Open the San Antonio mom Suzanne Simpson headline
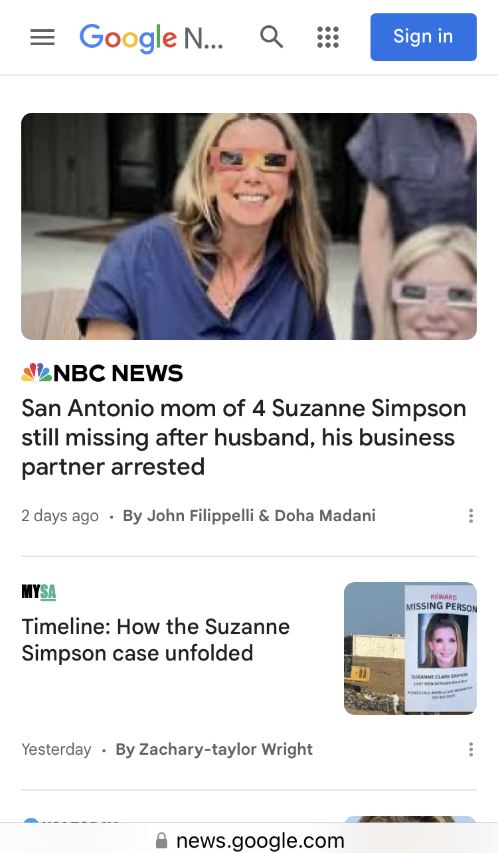The width and height of the screenshot is (498, 853). 244,437
